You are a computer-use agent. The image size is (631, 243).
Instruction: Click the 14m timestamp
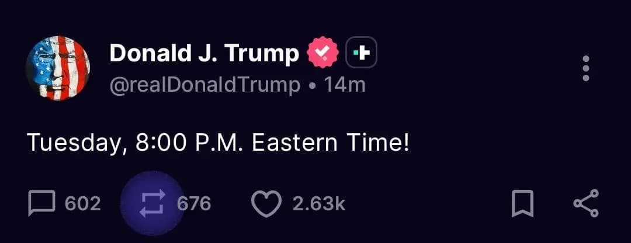[345, 85]
